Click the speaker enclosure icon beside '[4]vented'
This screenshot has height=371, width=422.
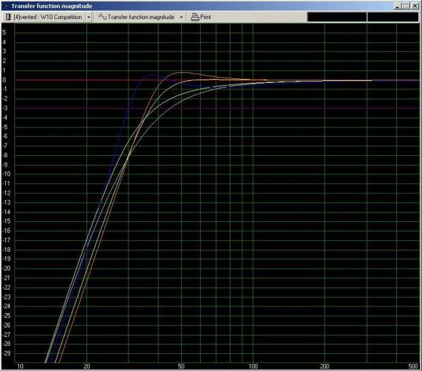[8, 17]
